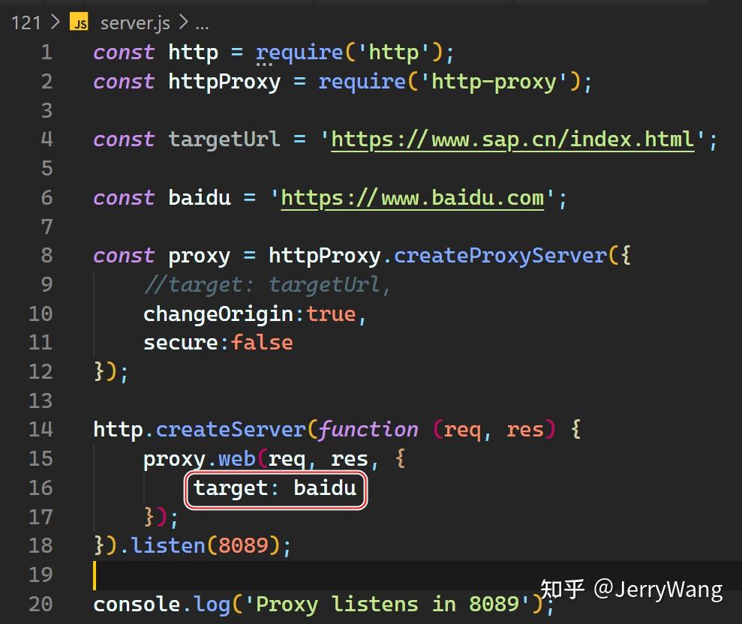The height and width of the screenshot is (624, 742).
Task: Click 'web' method on line 15
Action: (236, 459)
